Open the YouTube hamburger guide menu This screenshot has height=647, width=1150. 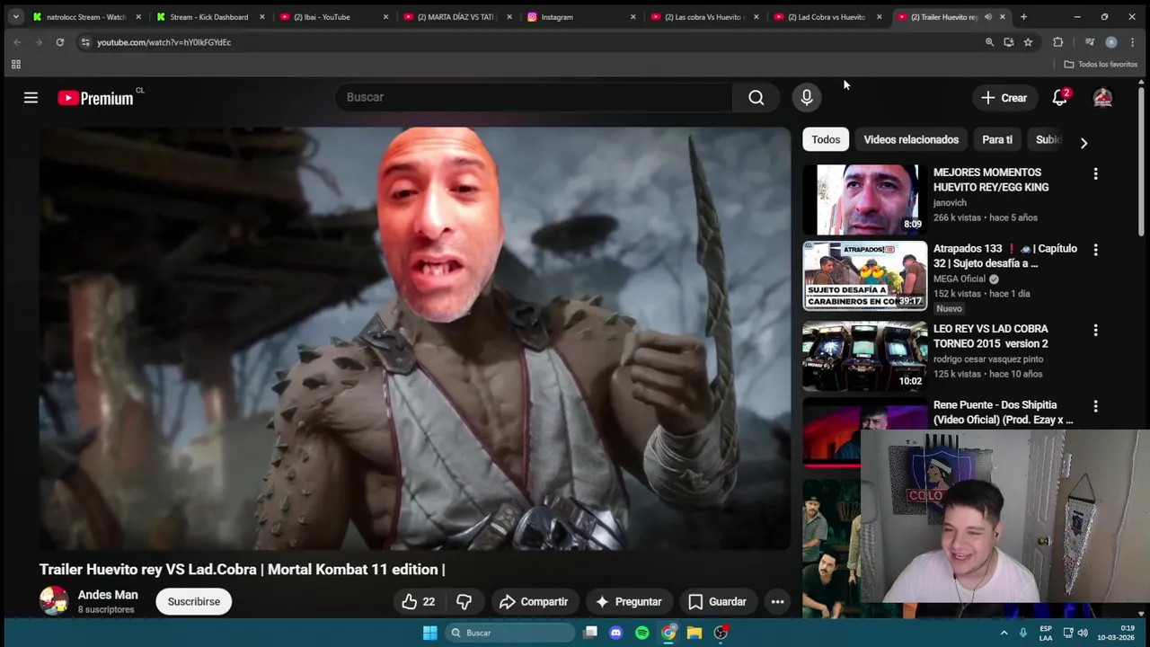(x=31, y=98)
